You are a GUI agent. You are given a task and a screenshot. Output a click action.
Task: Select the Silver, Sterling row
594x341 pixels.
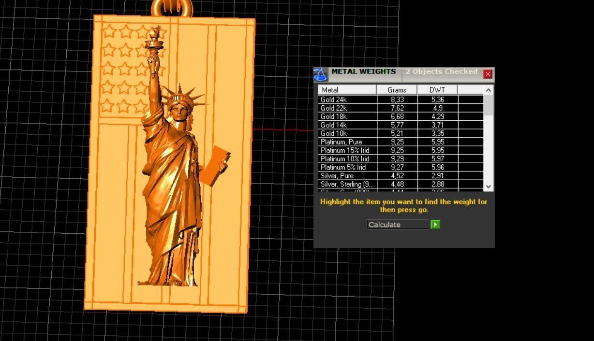(401, 184)
